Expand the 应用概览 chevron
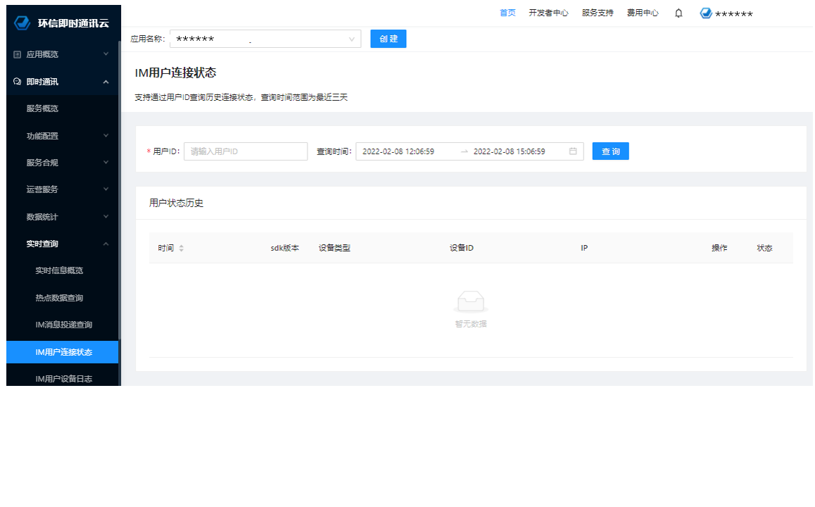This screenshot has width=815, height=507. [106, 54]
